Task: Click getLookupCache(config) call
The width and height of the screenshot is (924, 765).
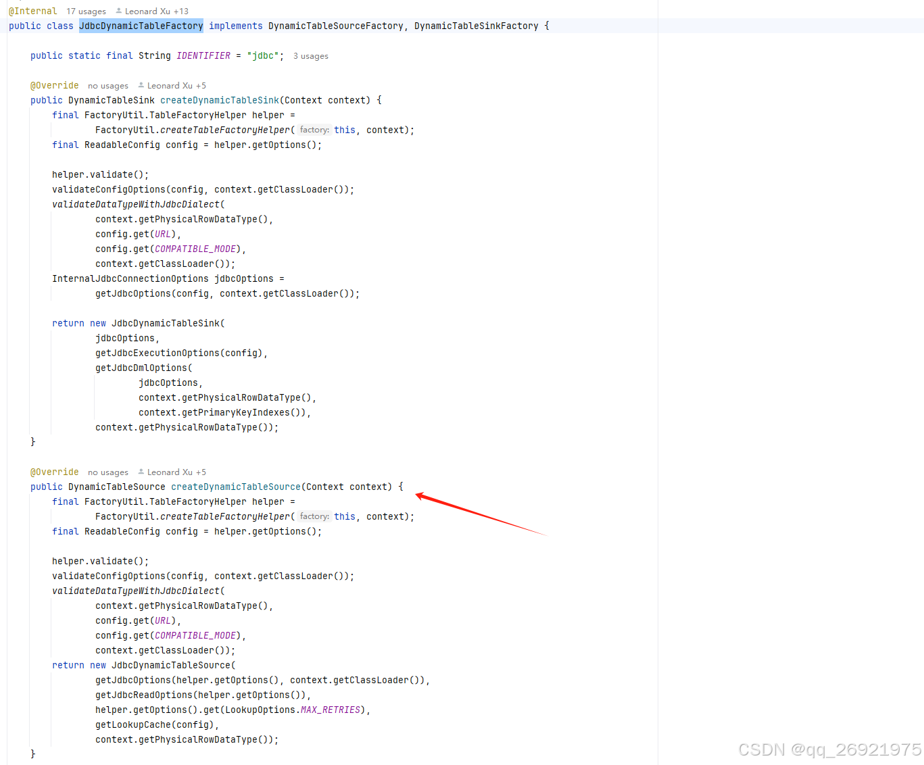Action: pyautogui.click(x=155, y=724)
